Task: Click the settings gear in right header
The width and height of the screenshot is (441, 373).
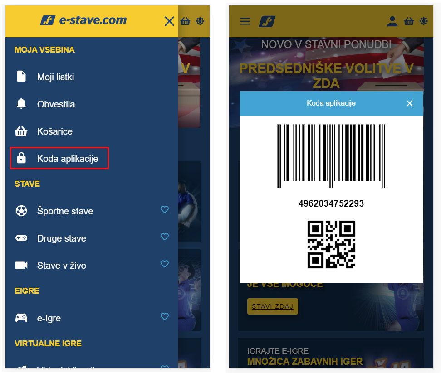Action: 424,21
